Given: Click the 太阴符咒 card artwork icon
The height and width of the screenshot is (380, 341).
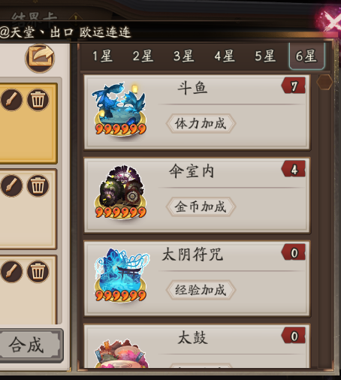Looking at the screenshot, I should click(x=121, y=275).
